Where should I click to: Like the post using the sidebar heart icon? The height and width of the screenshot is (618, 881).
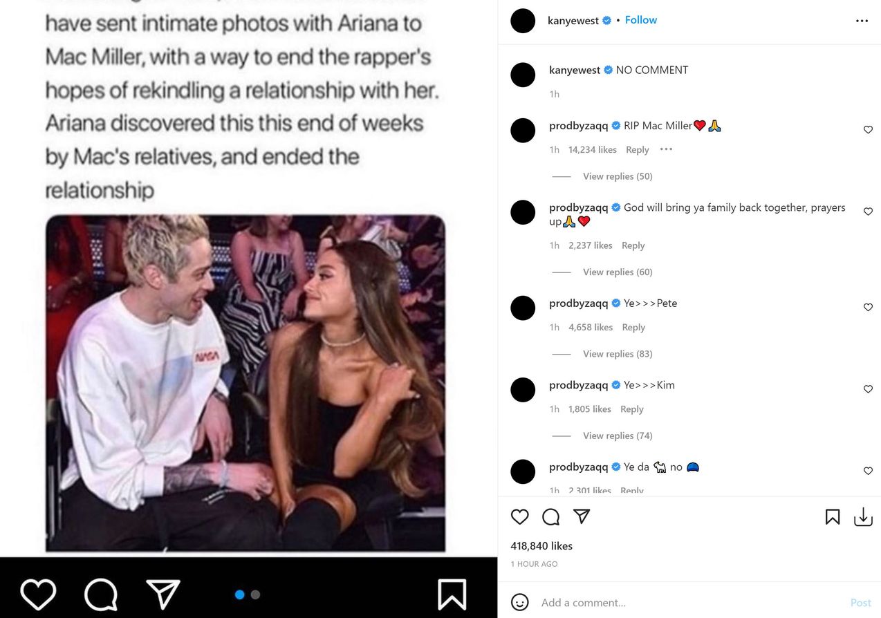click(519, 516)
